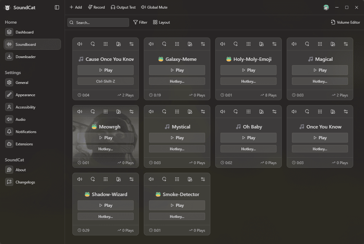The height and width of the screenshot is (244, 364).
Task: Open the grid icon on Magical card
Action: pos(320,44)
